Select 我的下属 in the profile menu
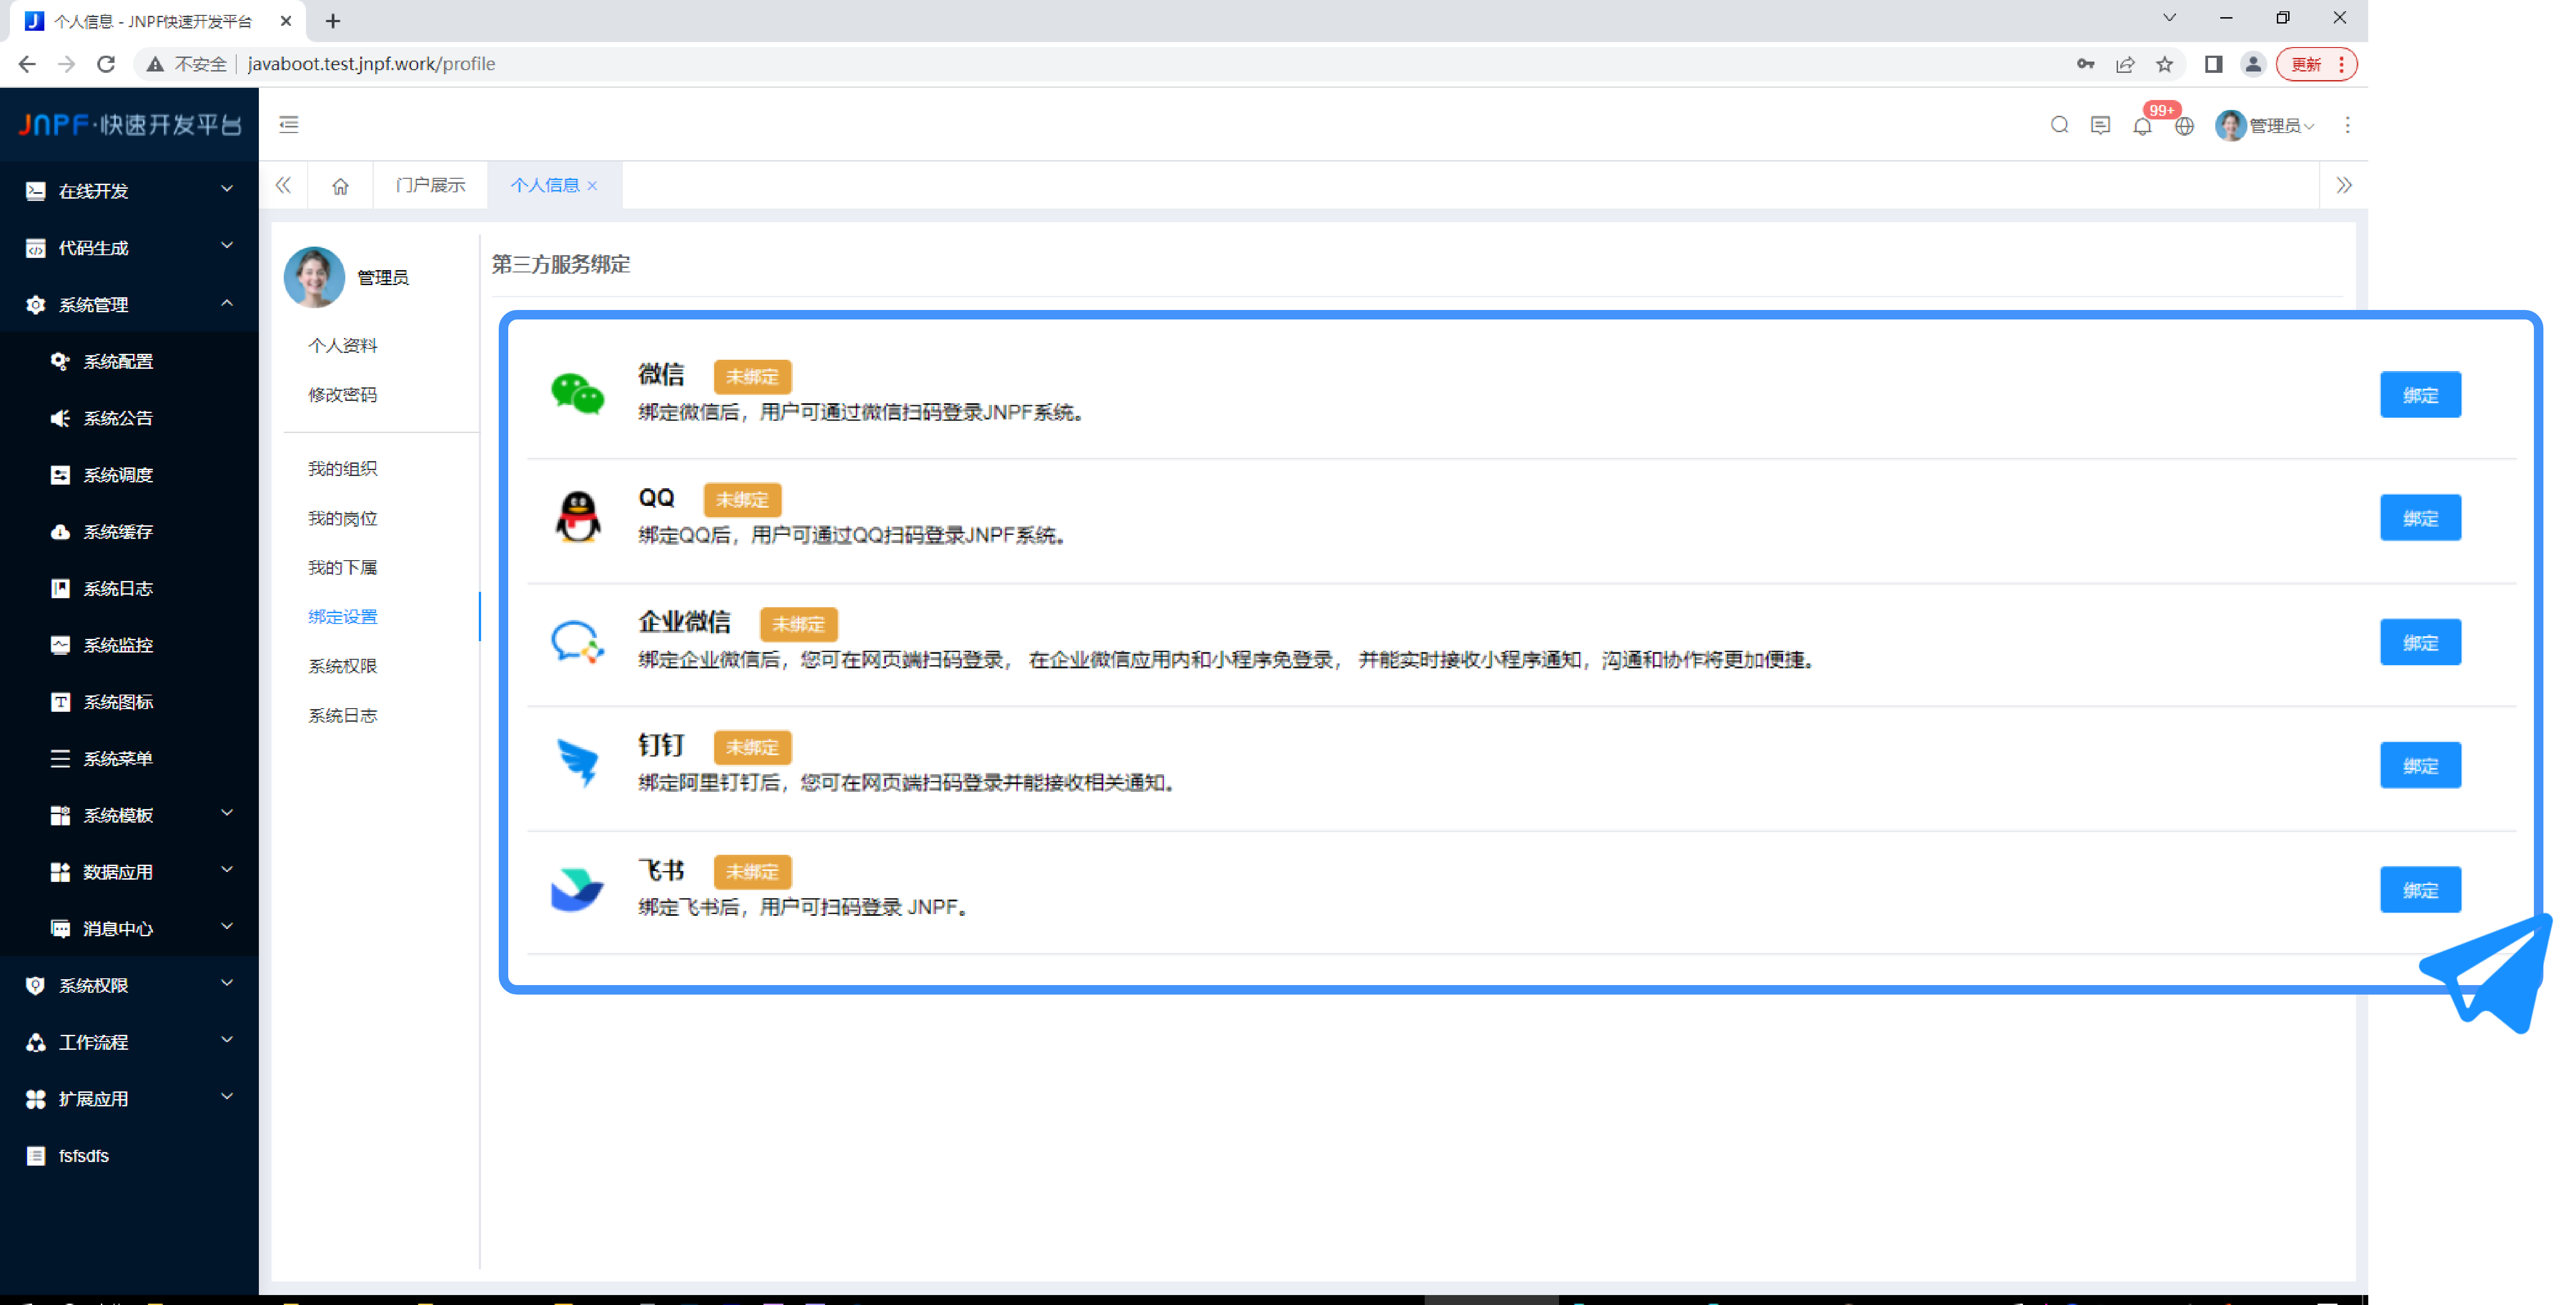 tap(342, 567)
